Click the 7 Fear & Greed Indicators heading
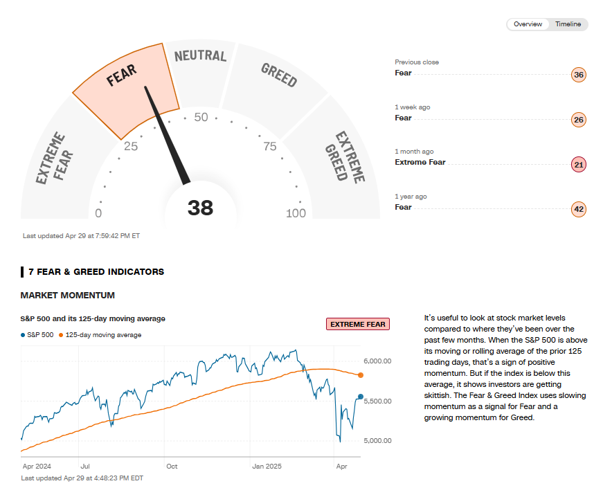The image size is (603, 488). (96, 272)
